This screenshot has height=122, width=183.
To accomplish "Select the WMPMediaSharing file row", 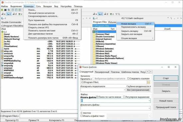I will point(40,61).
